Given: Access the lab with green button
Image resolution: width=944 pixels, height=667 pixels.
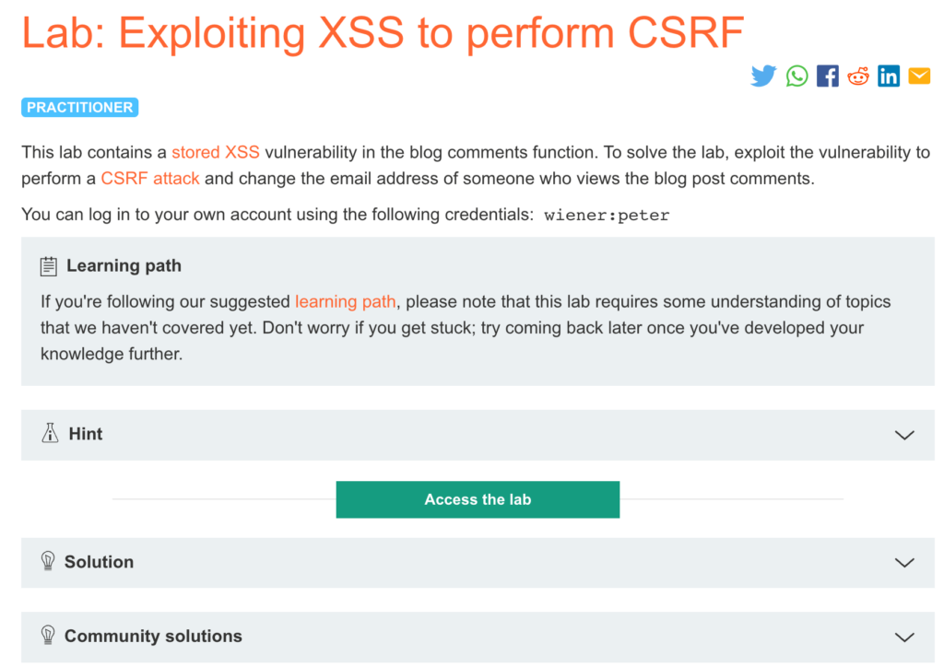Looking at the screenshot, I should click(478, 499).
